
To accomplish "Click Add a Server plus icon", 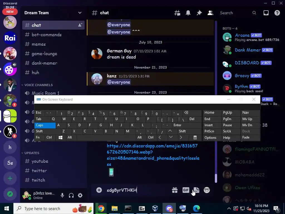I will click(x=10, y=178).
